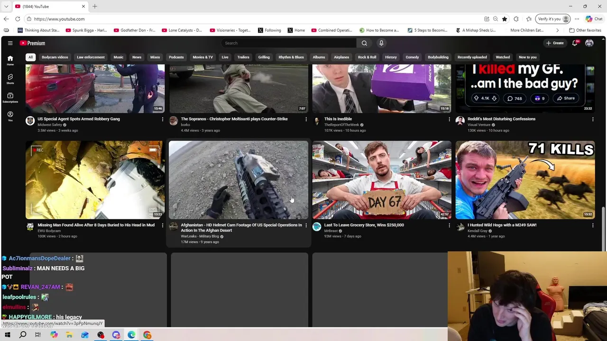The width and height of the screenshot is (607, 341).
Task: Open Edge Copilot Chat button
Action: [594, 19]
